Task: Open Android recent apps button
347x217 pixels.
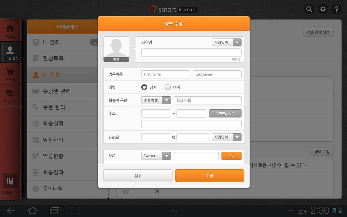Action: (x=54, y=210)
